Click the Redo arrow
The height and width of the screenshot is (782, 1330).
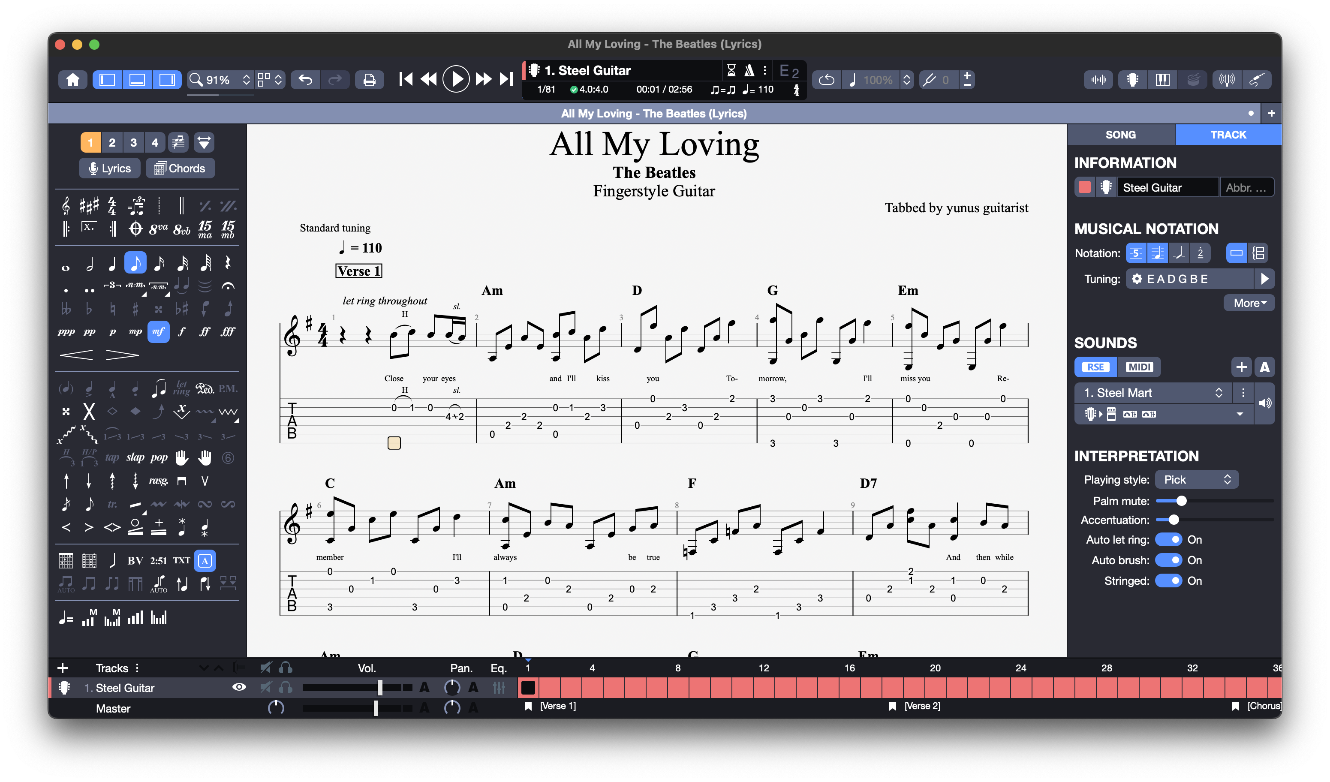point(334,80)
